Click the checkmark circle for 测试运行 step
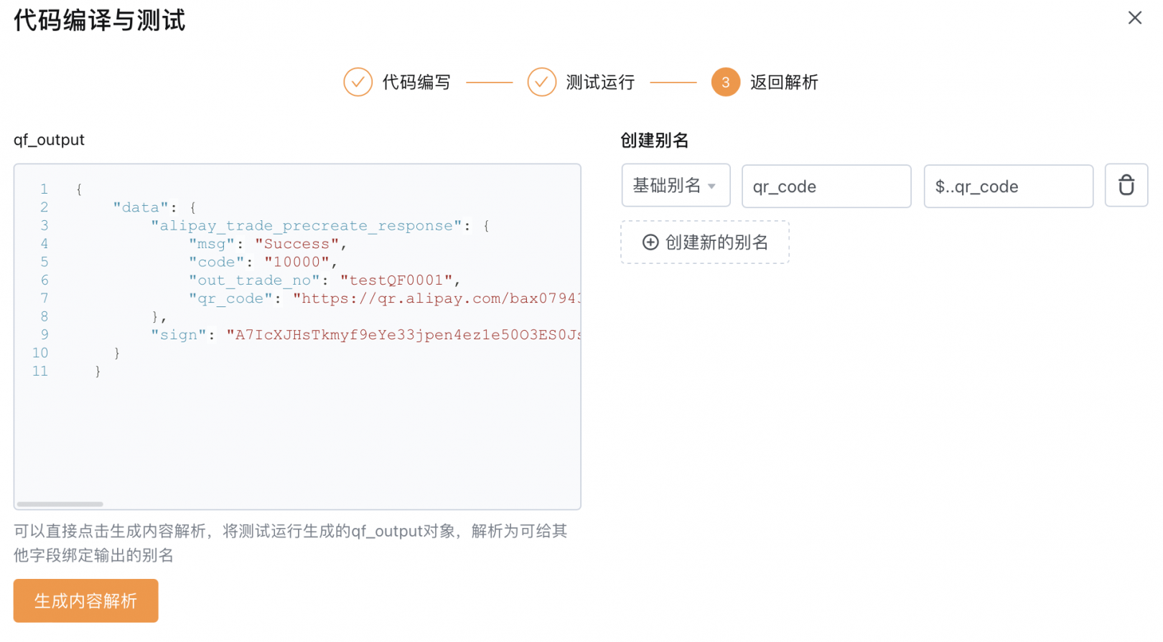 tap(541, 82)
